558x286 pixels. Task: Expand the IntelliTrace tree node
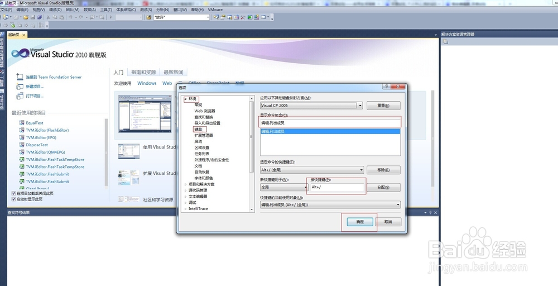(x=186, y=209)
